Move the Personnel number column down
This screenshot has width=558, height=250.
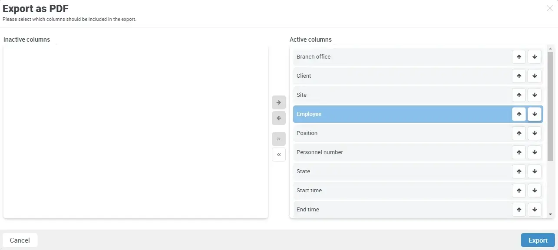coord(535,152)
